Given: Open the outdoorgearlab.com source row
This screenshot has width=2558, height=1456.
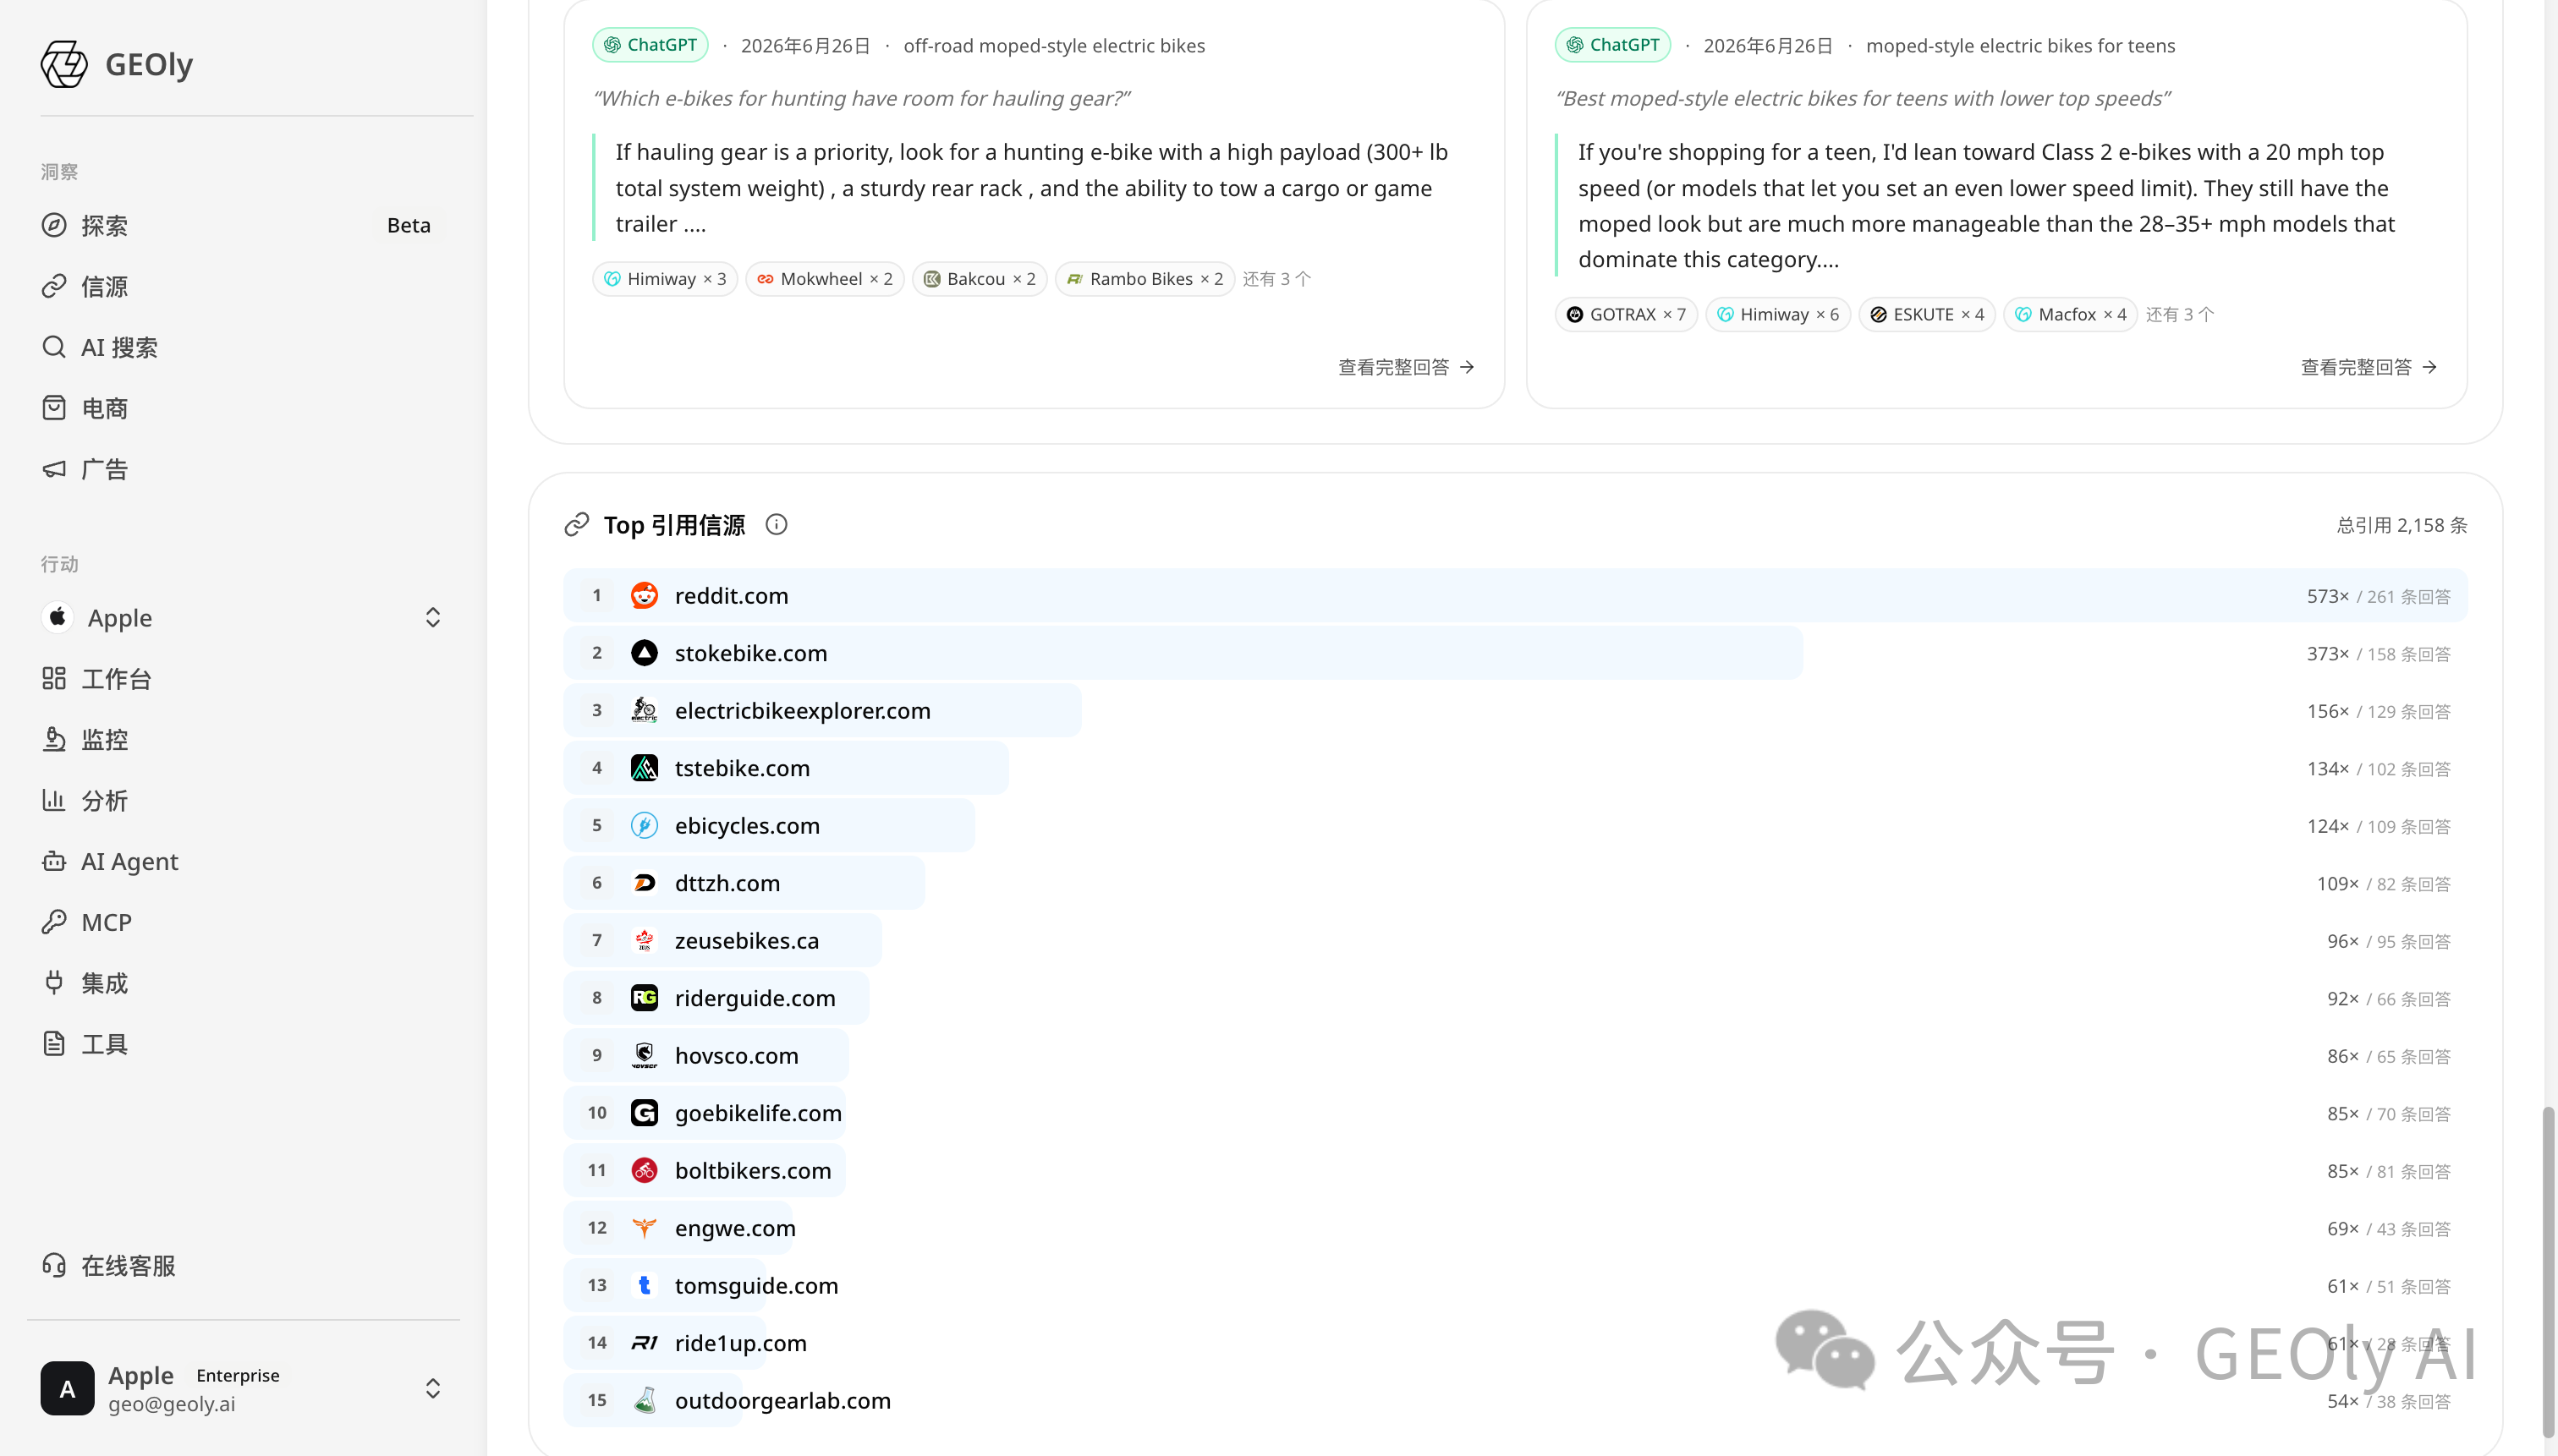Looking at the screenshot, I should point(1516,1401).
